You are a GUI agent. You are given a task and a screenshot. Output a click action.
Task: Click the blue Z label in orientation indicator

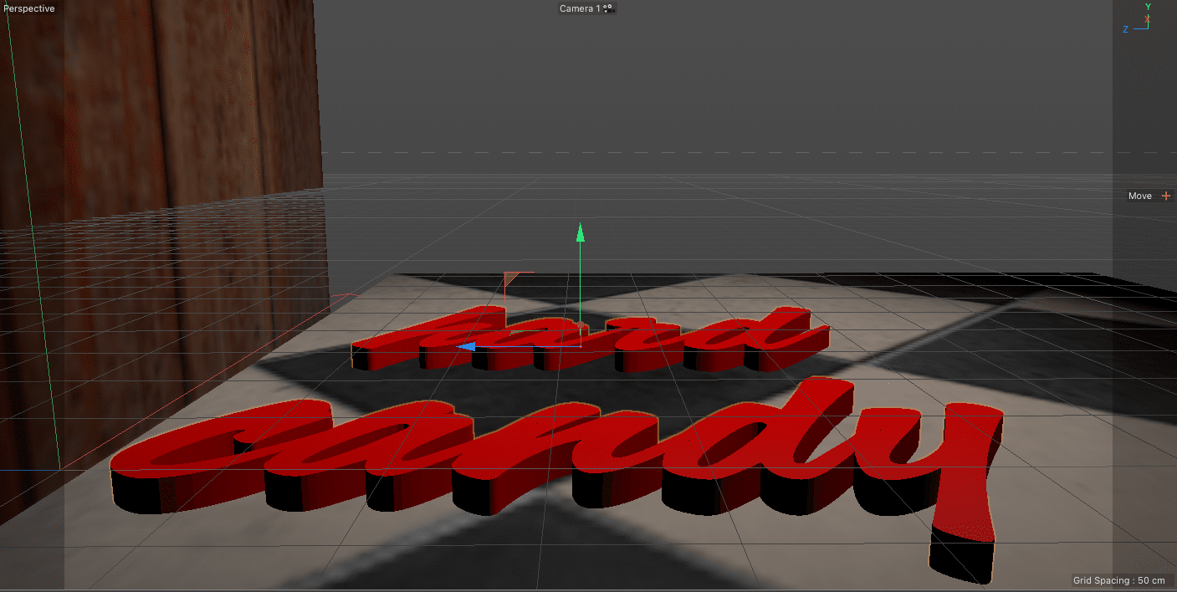pos(1125,29)
